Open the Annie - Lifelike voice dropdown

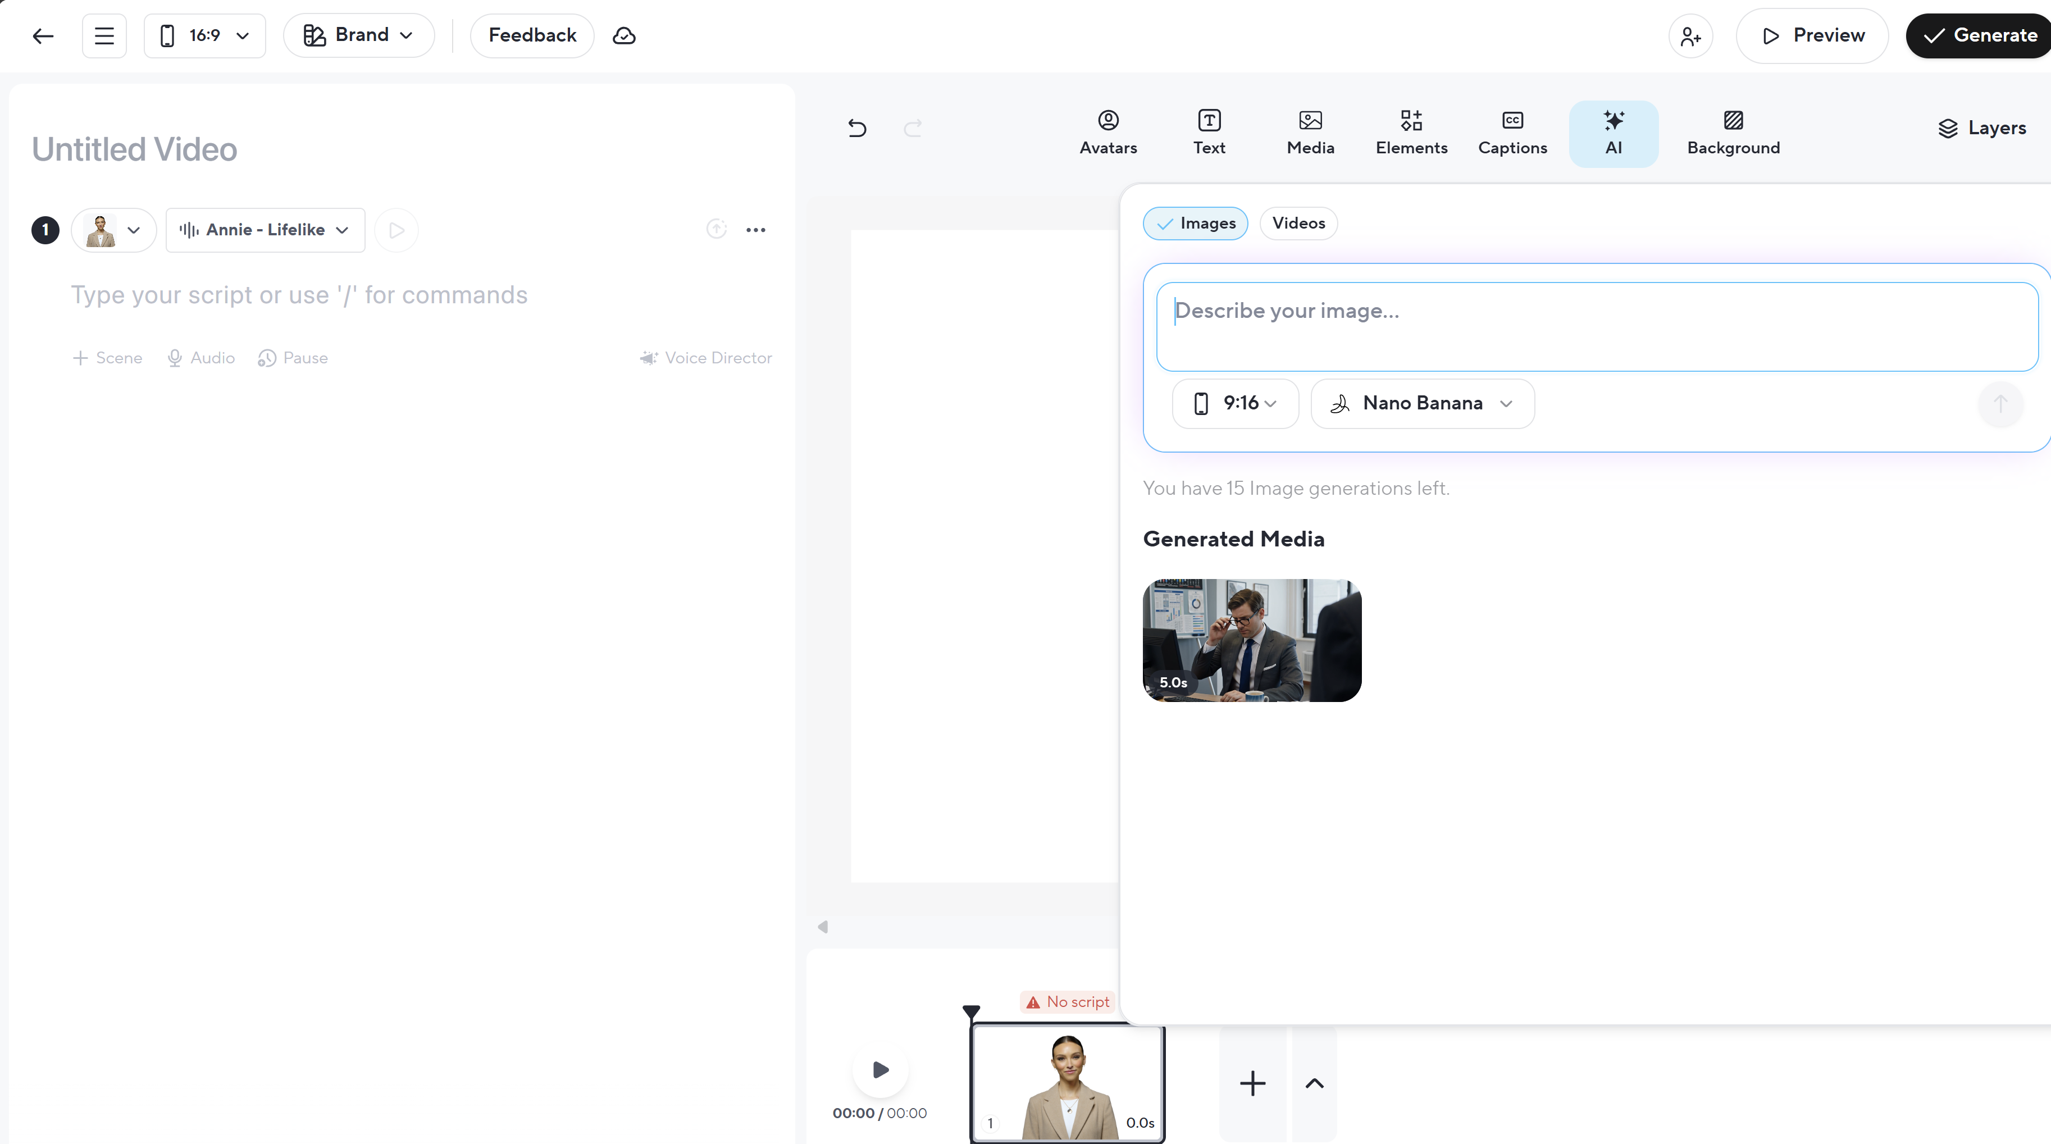[265, 229]
